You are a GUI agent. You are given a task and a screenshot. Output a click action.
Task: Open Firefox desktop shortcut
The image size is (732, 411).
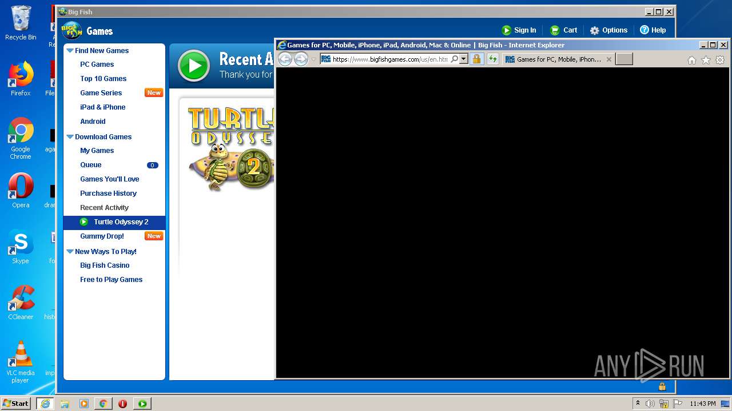coord(21,79)
